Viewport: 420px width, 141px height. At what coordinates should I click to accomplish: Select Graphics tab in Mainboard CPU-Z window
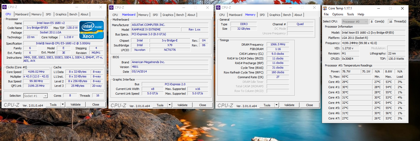(x=168, y=15)
